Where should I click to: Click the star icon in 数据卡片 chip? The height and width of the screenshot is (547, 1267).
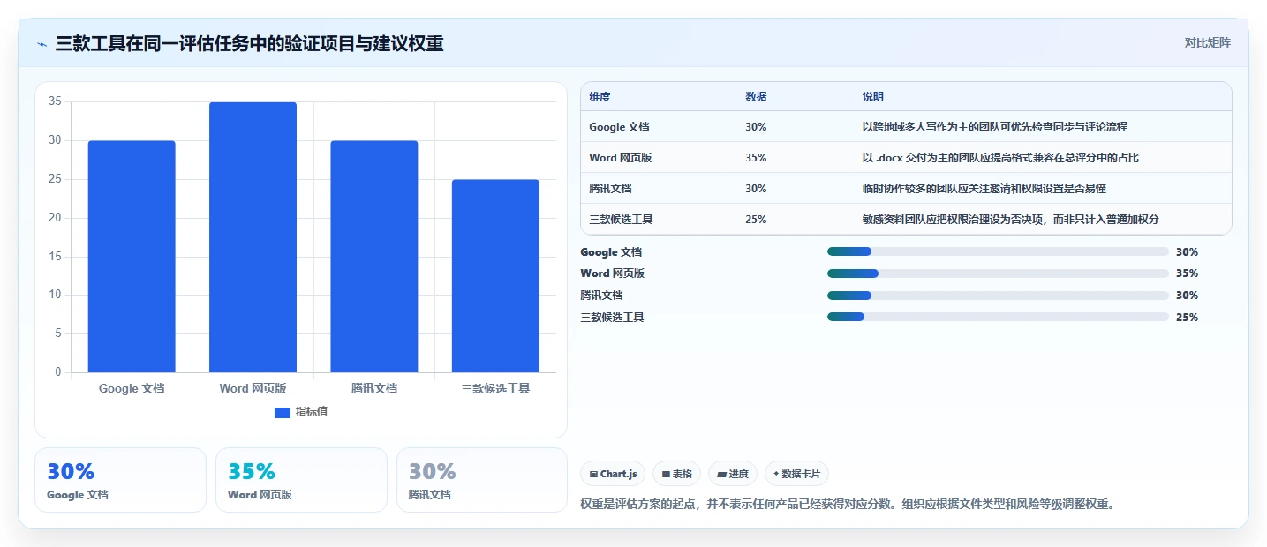coord(776,474)
